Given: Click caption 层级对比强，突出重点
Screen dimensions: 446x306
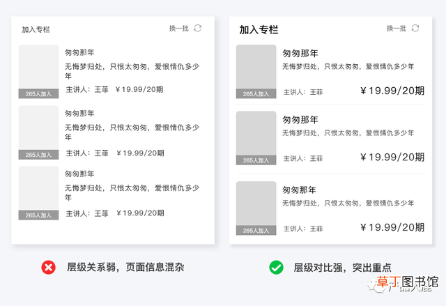Looking at the screenshot, I should point(342,268).
